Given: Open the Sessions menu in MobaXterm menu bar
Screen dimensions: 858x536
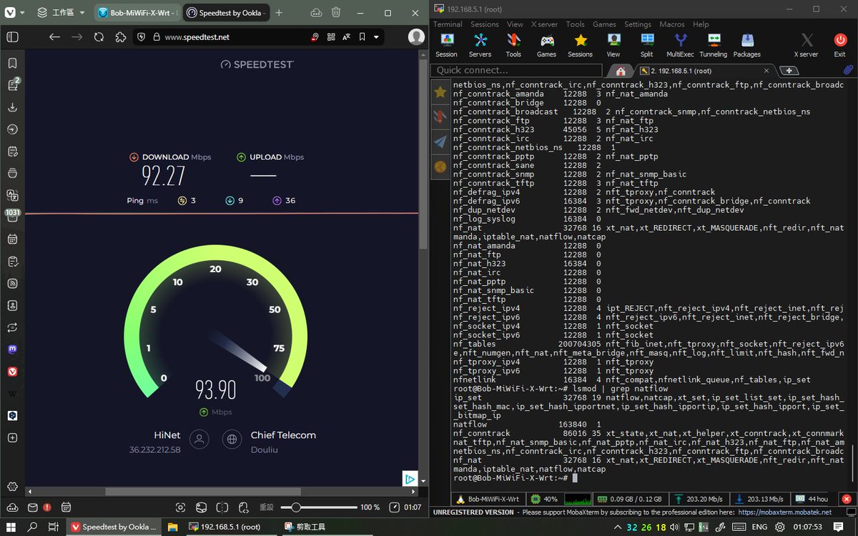Looking at the screenshot, I should (485, 24).
